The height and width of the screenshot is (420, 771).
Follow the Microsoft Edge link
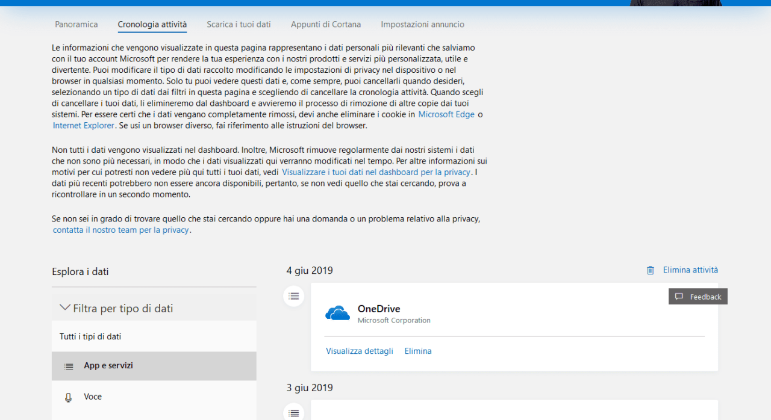446,114
